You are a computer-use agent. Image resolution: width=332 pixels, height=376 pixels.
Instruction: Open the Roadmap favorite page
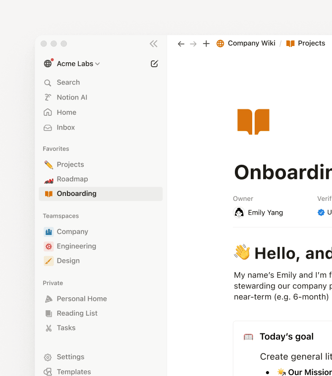(x=72, y=179)
